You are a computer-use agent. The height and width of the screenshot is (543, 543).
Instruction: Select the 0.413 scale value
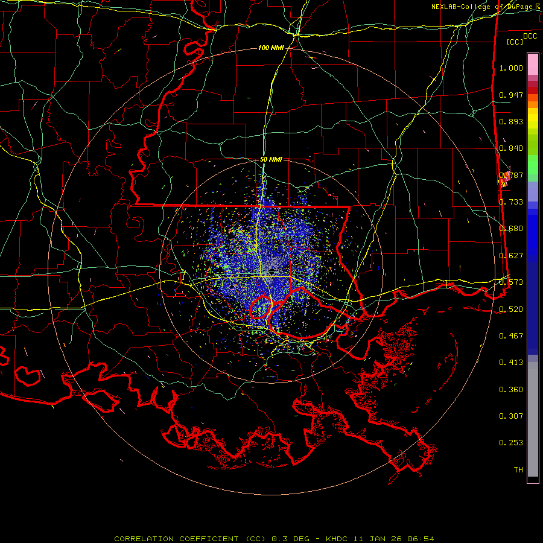(511, 363)
